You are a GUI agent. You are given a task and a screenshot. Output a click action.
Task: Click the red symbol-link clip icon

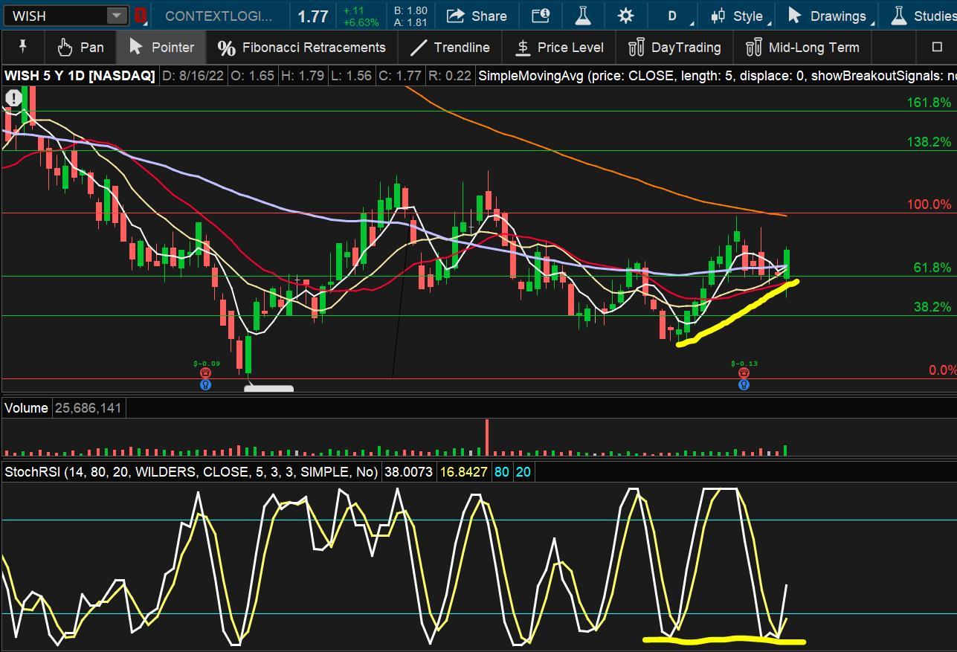pyautogui.click(x=141, y=16)
